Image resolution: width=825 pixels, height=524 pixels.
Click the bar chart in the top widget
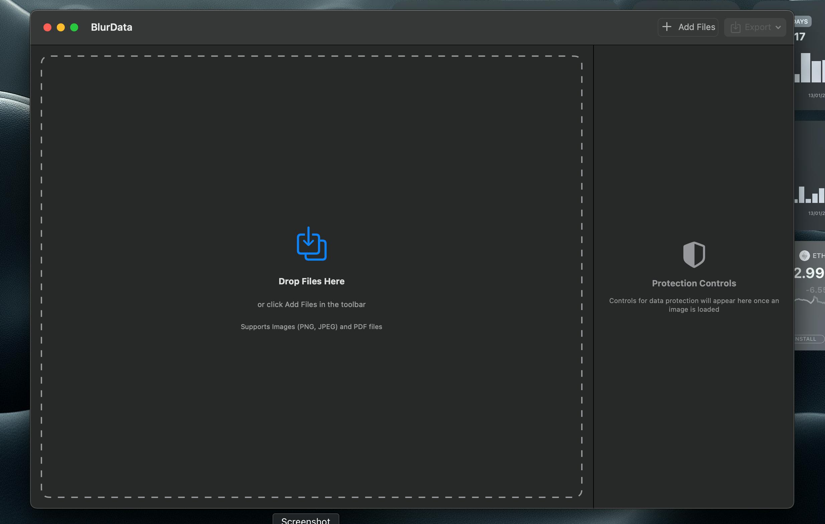[x=809, y=68]
